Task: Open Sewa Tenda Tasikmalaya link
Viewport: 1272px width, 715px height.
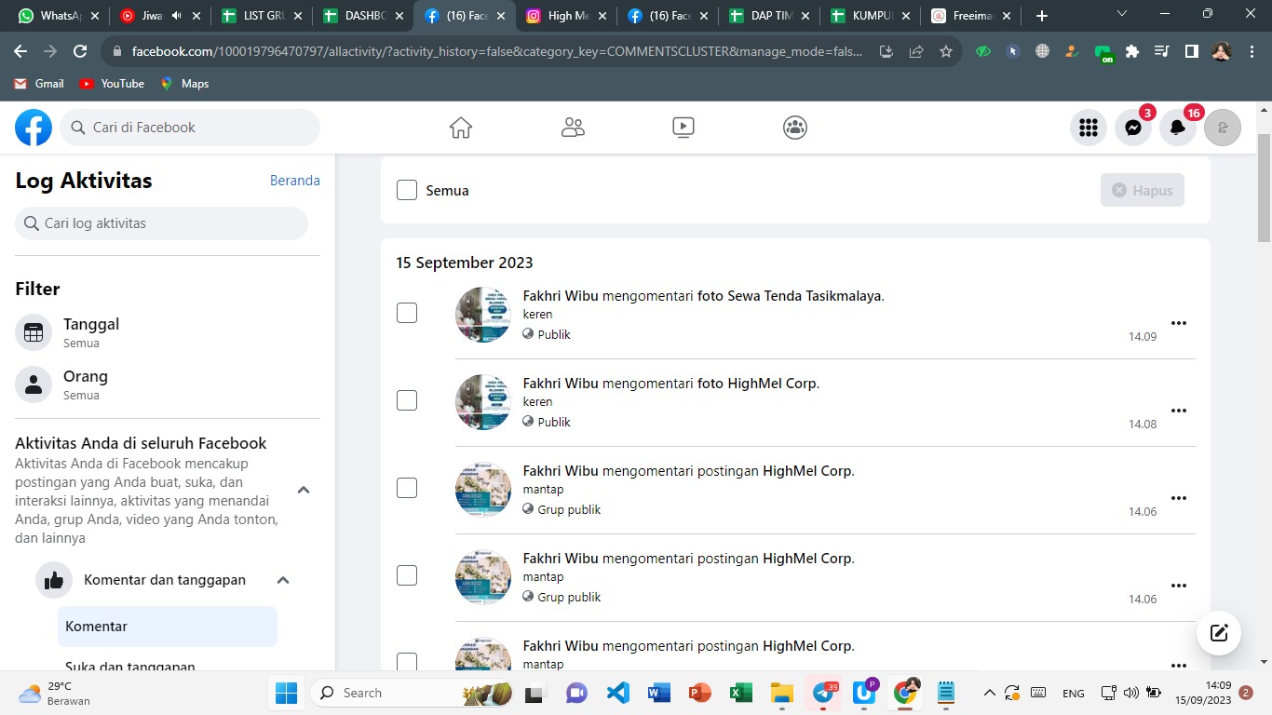Action: click(805, 296)
